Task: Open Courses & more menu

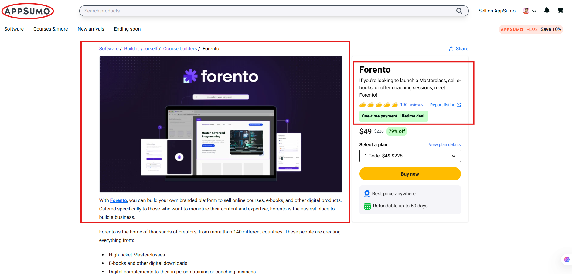Action: pyautogui.click(x=51, y=29)
